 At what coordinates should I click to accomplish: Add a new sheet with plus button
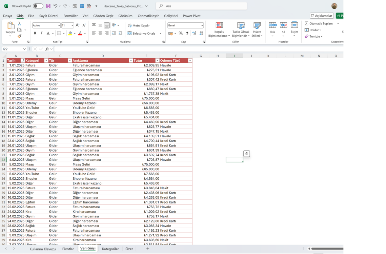pos(148,249)
